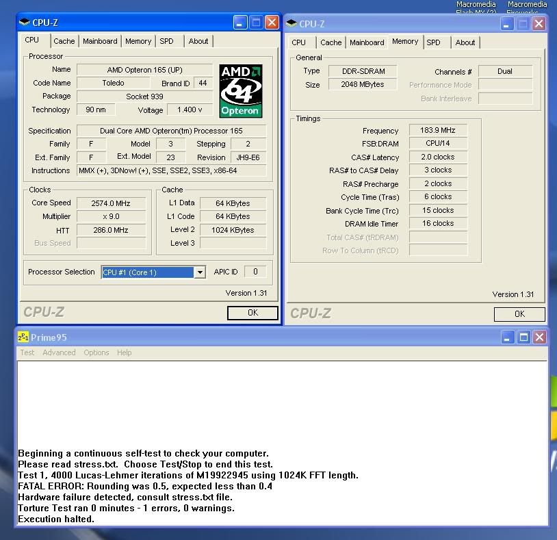Screen dimensions: 557x540
Task: Minimize the Prime95 window
Action: pos(507,337)
